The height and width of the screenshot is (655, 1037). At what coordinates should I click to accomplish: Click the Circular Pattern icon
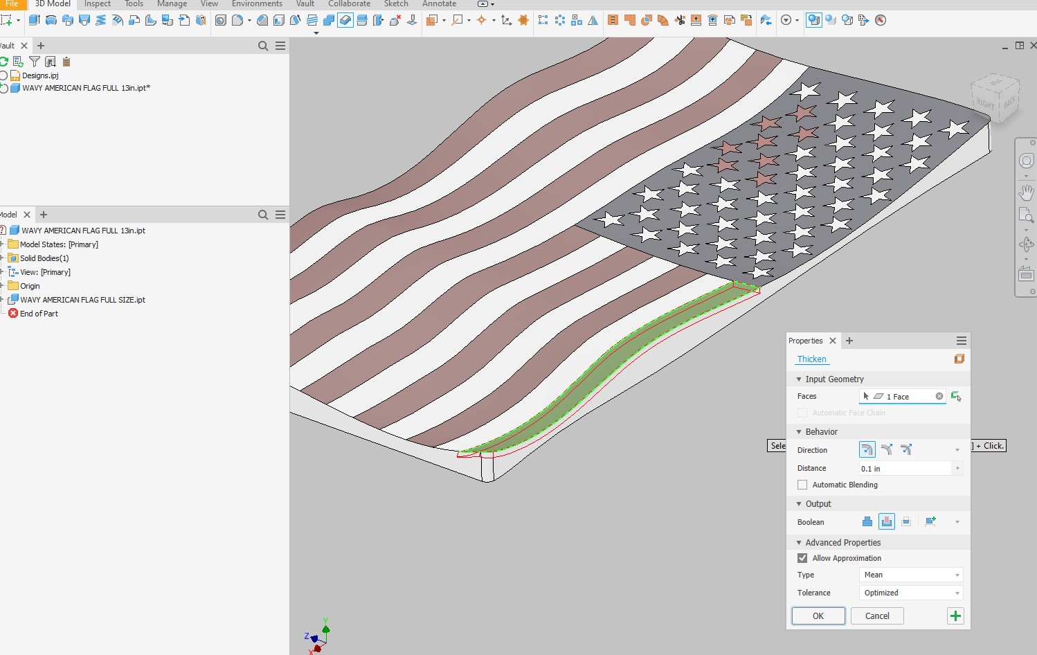tap(560, 20)
